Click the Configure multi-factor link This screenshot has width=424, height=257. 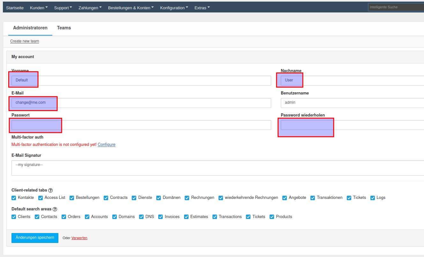tap(107, 145)
